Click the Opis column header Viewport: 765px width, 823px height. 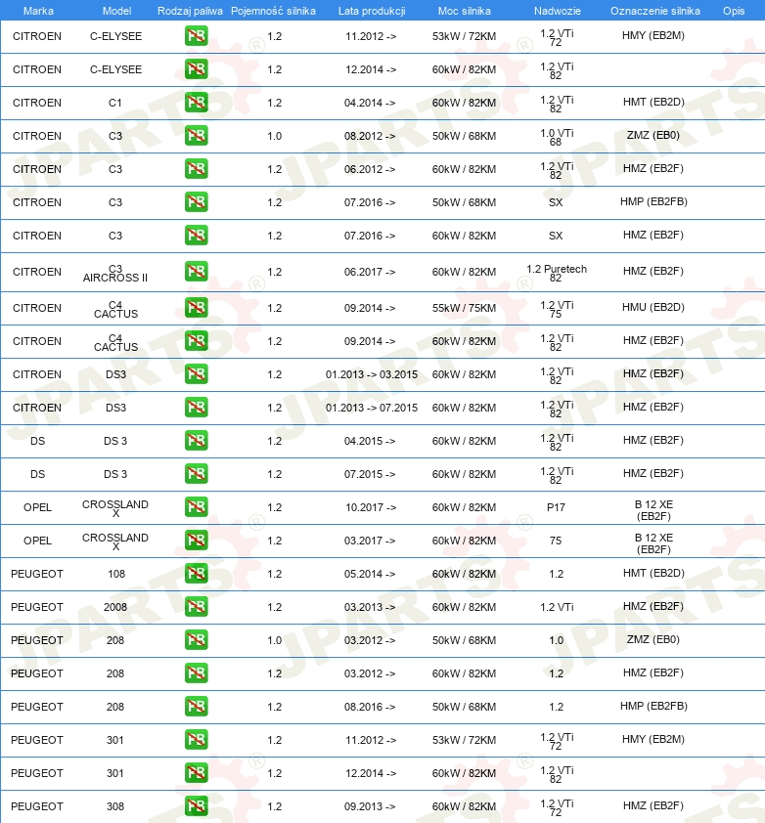[x=734, y=11]
